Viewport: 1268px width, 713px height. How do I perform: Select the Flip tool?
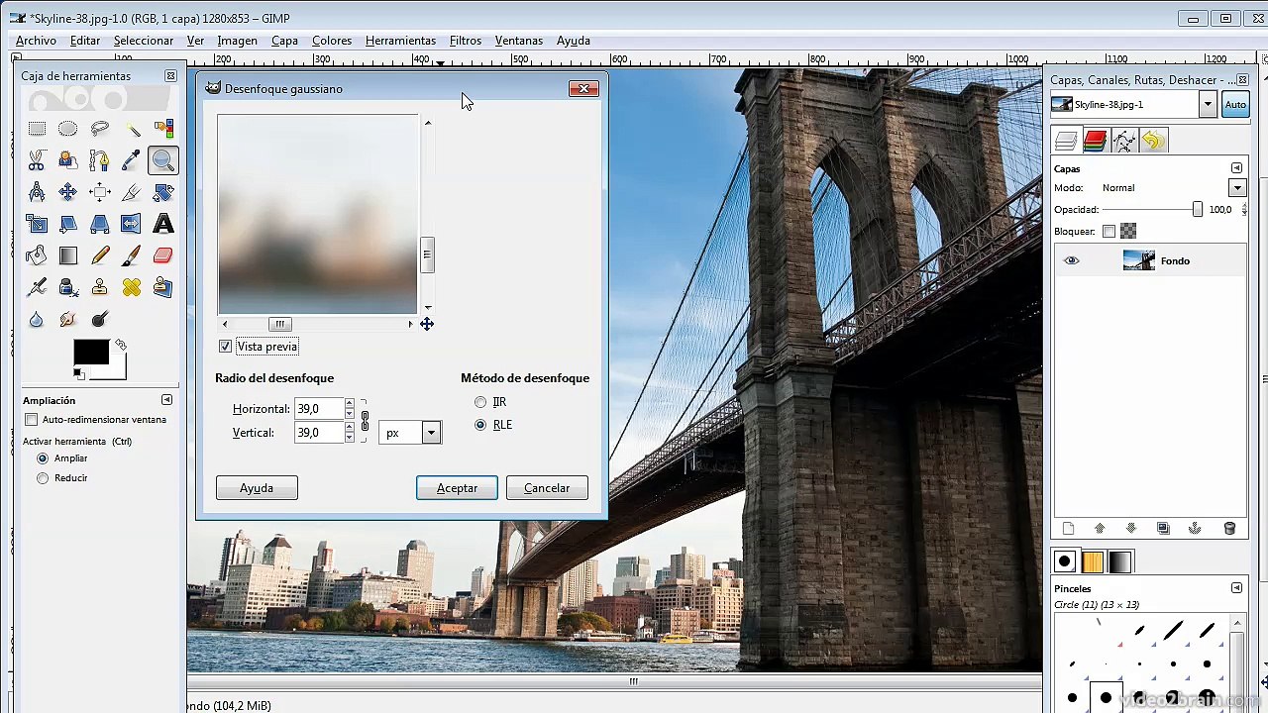coord(131,224)
